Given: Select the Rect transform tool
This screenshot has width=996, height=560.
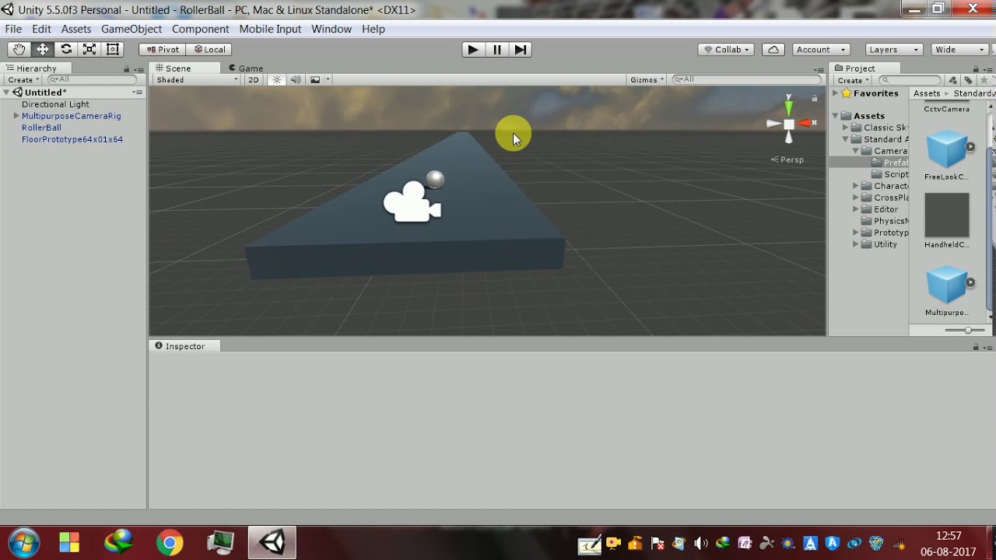Looking at the screenshot, I should (x=113, y=49).
